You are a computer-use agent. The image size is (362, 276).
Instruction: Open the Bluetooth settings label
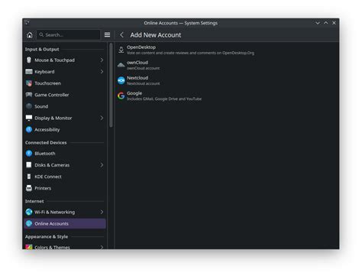point(45,153)
